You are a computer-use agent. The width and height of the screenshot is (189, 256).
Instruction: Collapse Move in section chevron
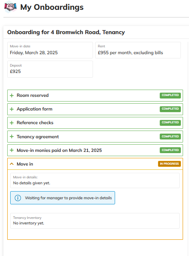(12, 164)
